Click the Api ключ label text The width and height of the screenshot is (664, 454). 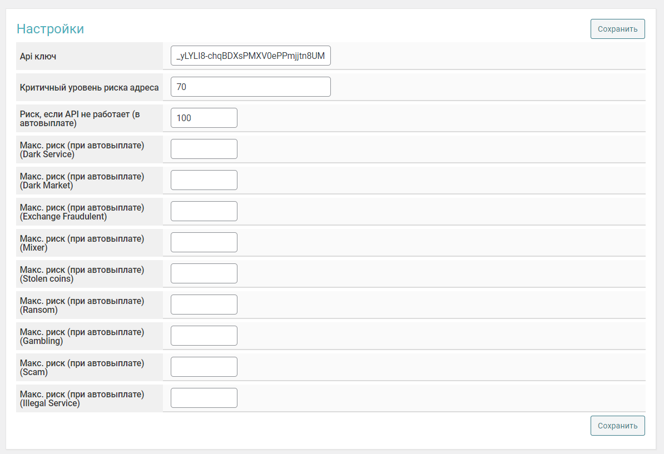pyautogui.click(x=38, y=56)
